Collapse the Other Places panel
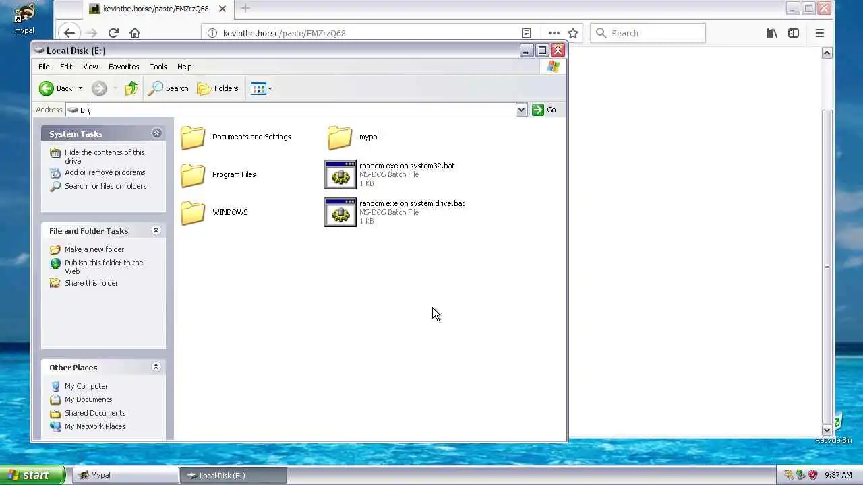The image size is (863, 485). point(156,367)
